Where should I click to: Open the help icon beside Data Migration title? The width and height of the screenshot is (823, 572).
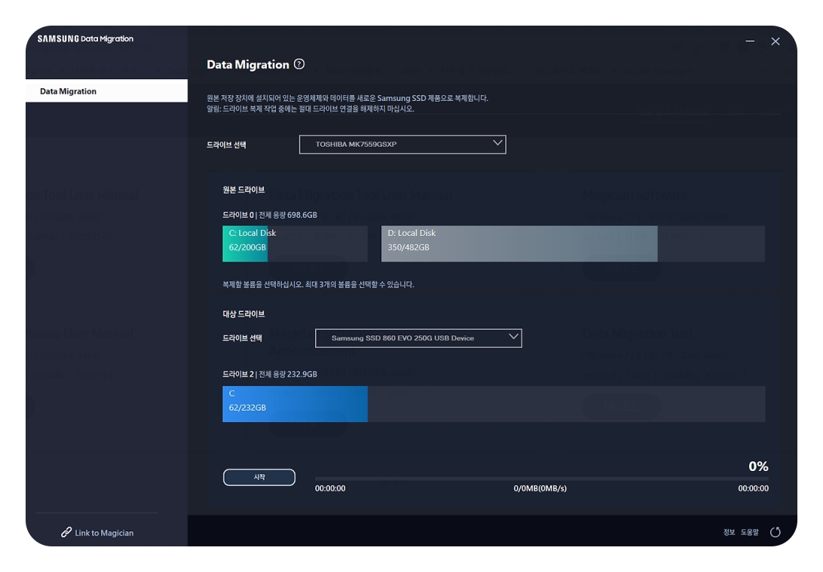tap(299, 64)
